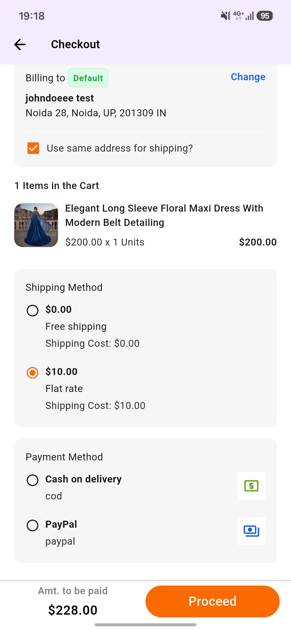291x630 pixels.
Task: Tap the Default address badge
Action: click(x=88, y=78)
